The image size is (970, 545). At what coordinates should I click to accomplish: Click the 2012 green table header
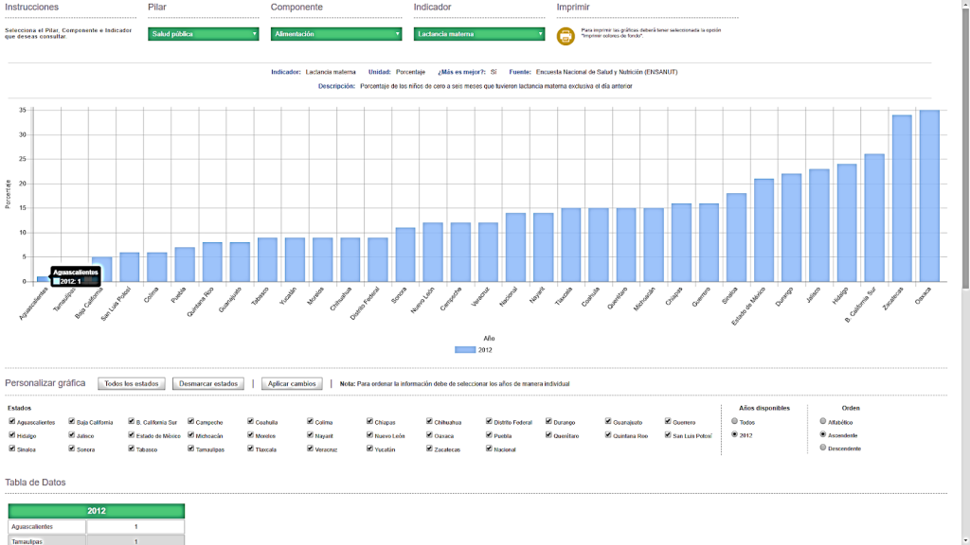click(x=97, y=511)
